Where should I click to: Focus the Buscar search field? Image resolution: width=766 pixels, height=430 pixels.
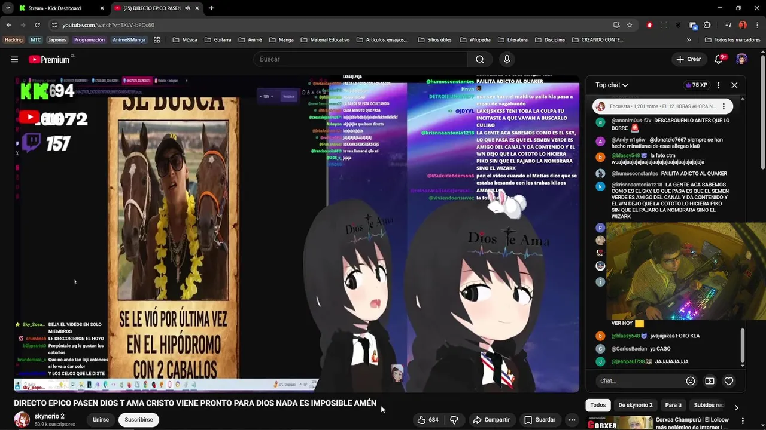coord(360,59)
